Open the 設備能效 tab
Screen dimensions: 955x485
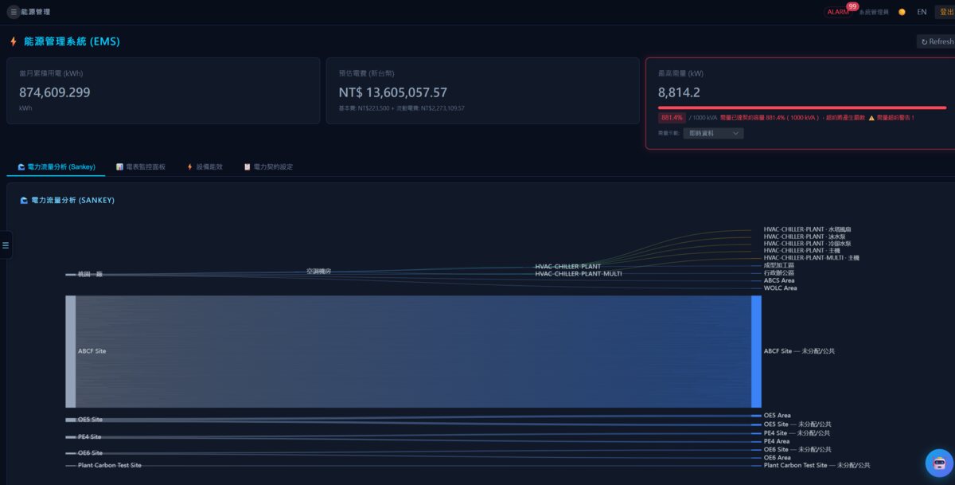pyautogui.click(x=205, y=167)
